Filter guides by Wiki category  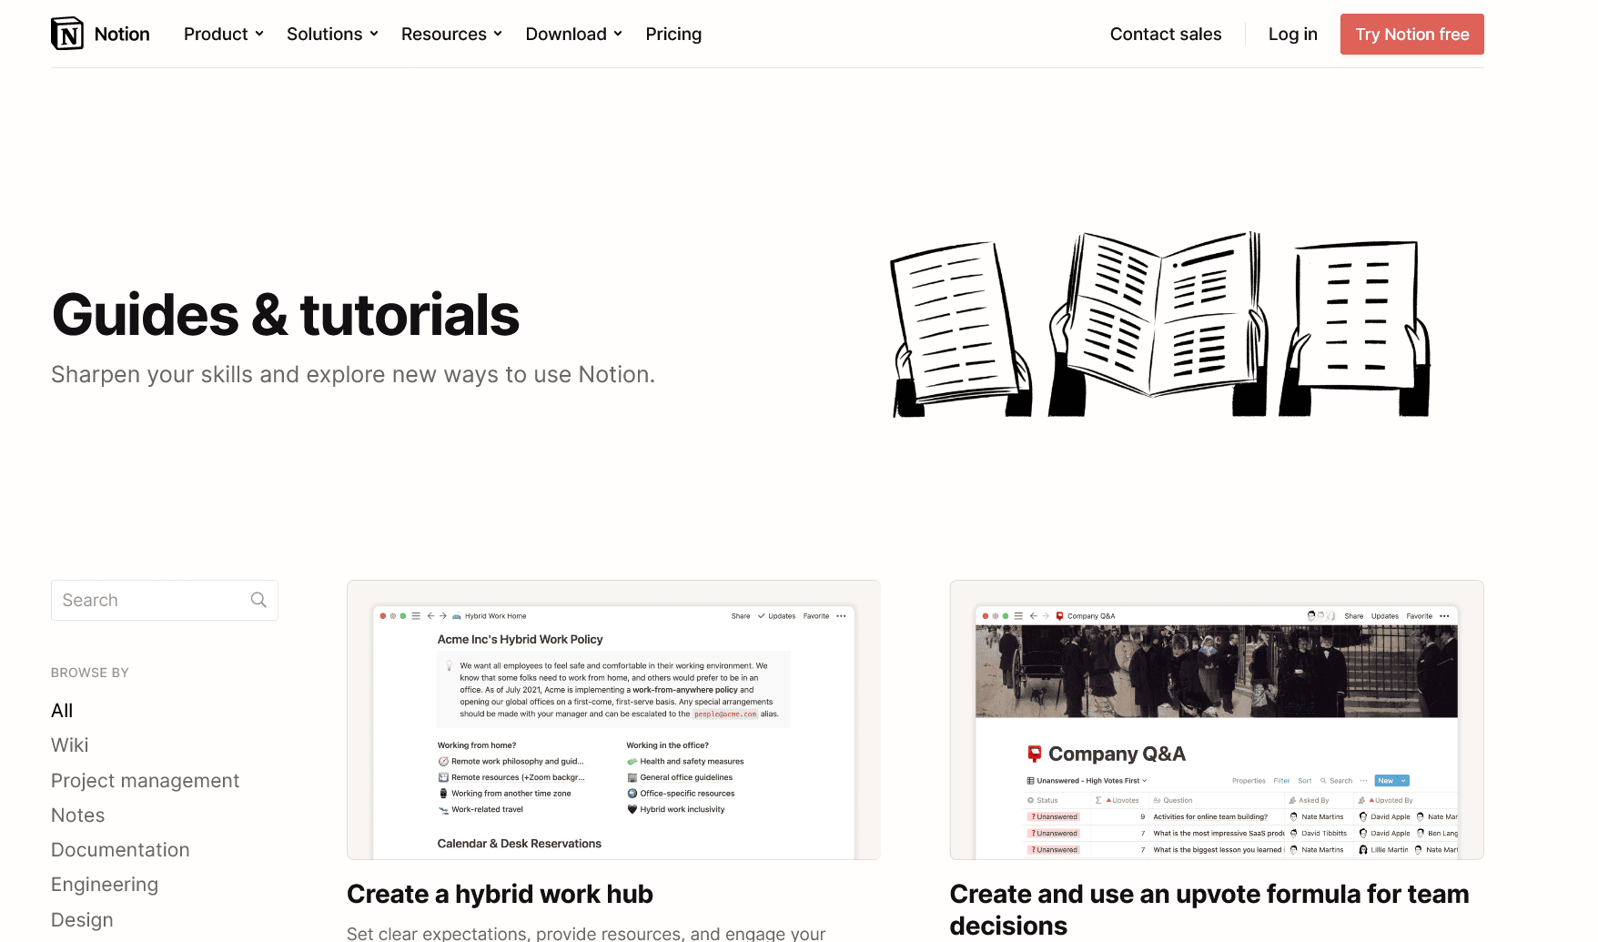pyautogui.click(x=70, y=745)
